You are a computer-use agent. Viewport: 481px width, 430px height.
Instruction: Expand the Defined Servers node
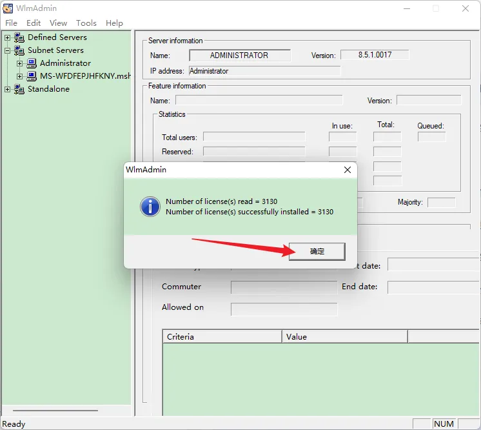click(x=7, y=37)
